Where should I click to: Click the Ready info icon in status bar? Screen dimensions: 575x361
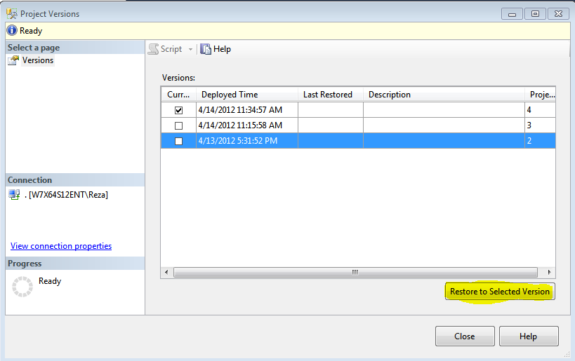tap(11, 31)
